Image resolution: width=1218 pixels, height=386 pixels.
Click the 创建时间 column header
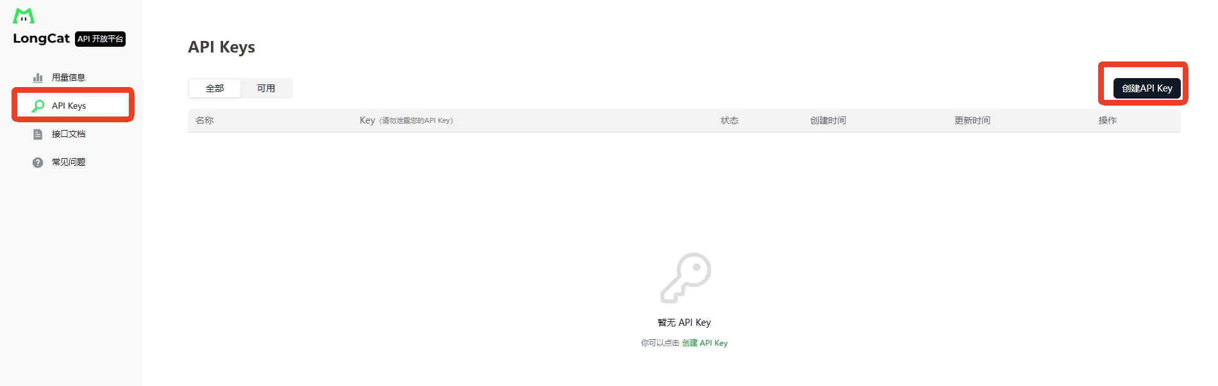[x=828, y=120]
